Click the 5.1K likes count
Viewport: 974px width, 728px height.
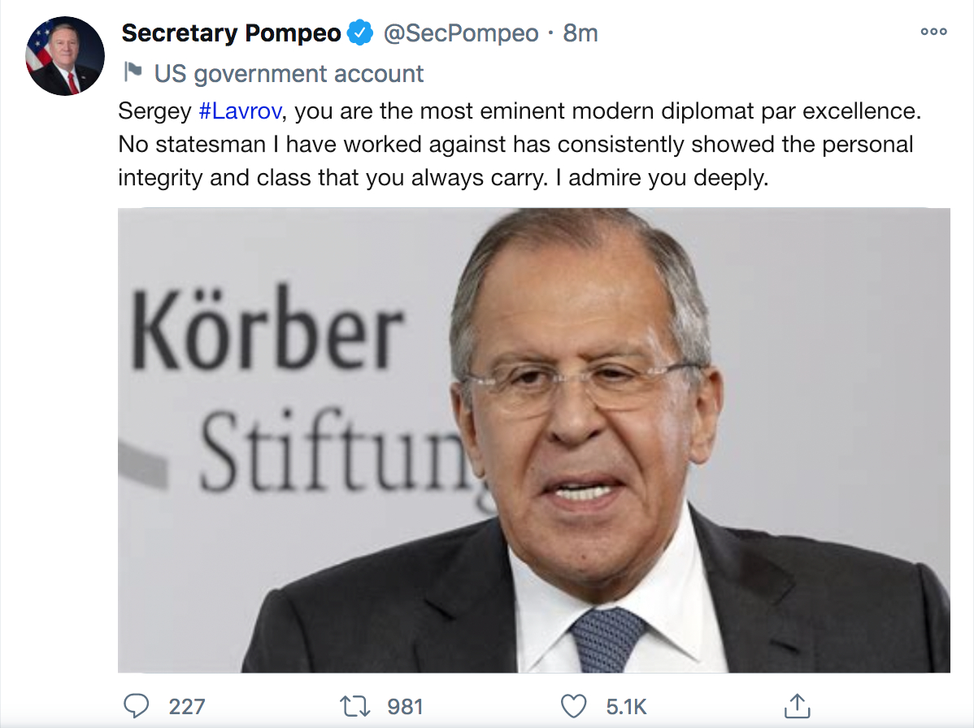(x=626, y=707)
